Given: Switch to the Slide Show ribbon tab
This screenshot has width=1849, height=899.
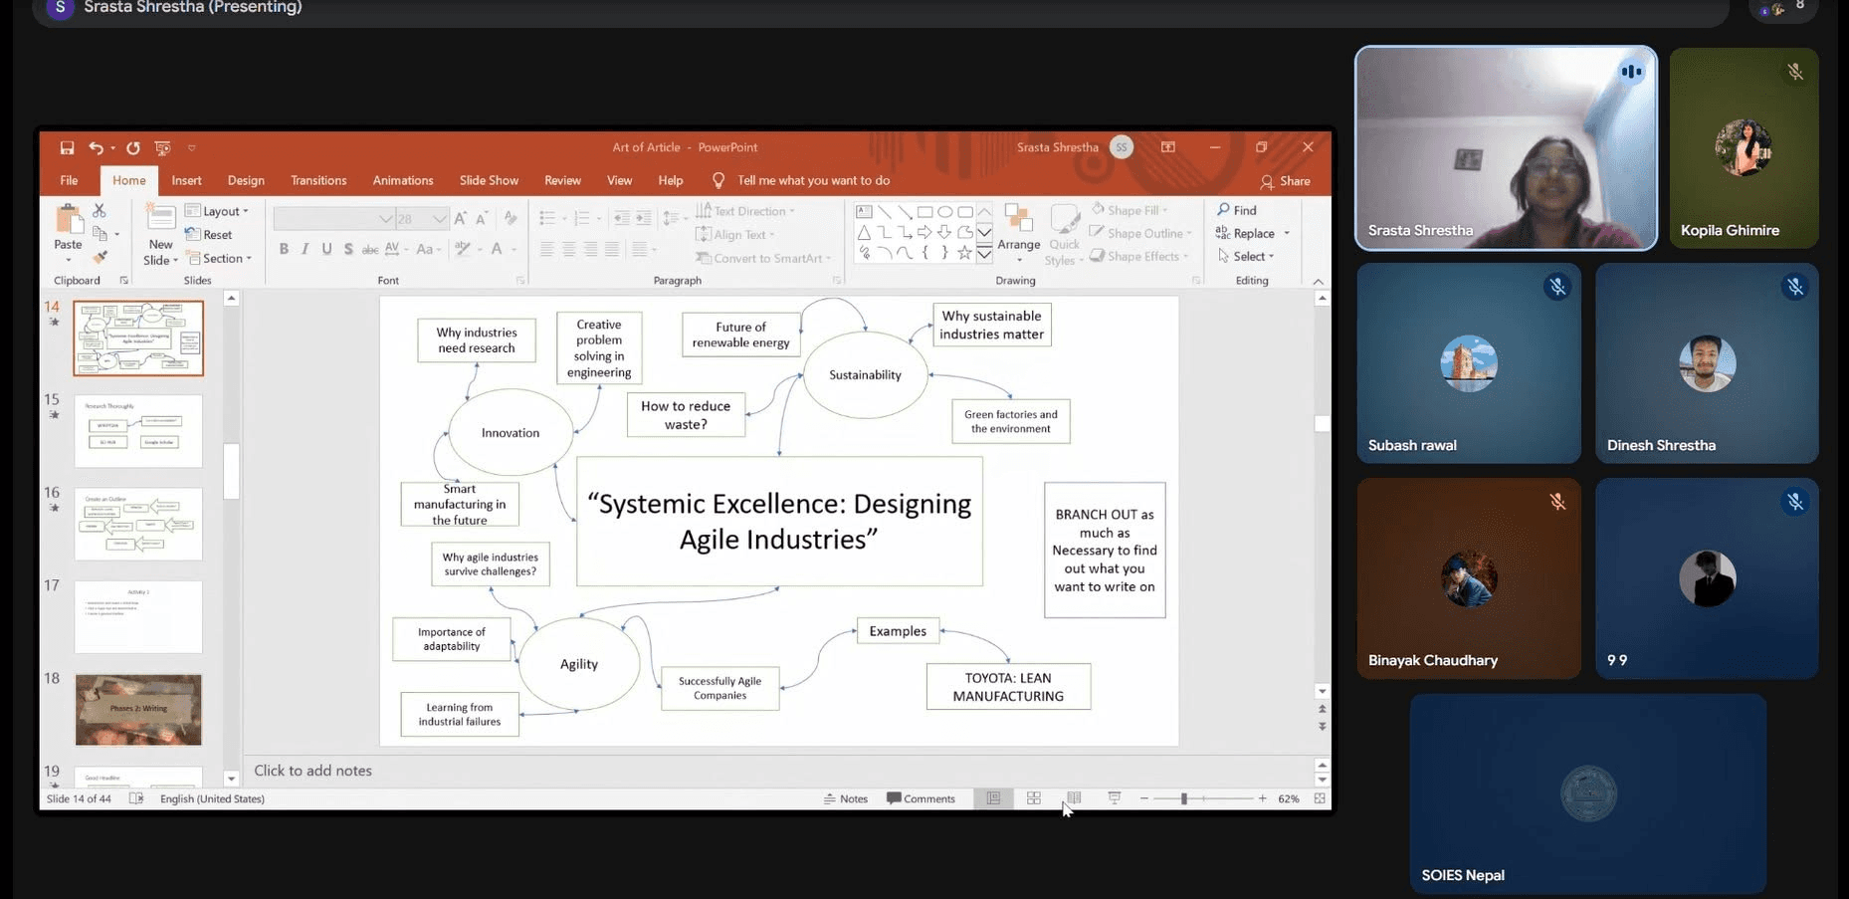Looking at the screenshot, I should pos(489,180).
